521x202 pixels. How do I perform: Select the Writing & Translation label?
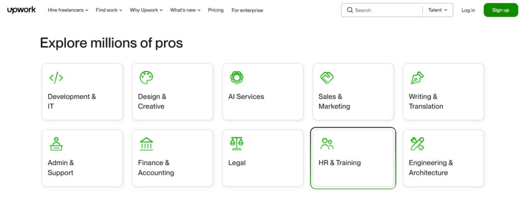pyautogui.click(x=426, y=102)
